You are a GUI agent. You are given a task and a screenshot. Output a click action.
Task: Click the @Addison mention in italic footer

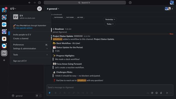(82, 80)
